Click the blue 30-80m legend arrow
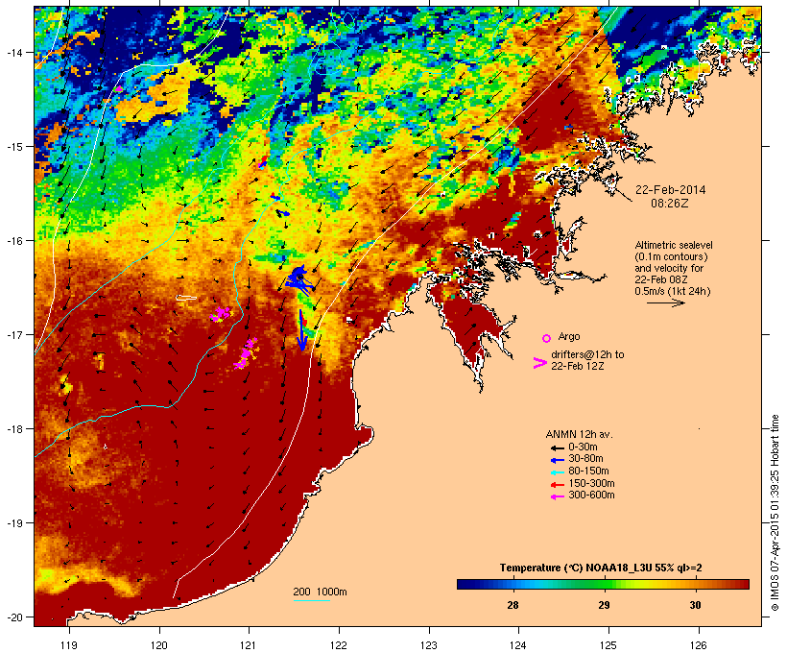The image size is (787, 653). point(557,460)
